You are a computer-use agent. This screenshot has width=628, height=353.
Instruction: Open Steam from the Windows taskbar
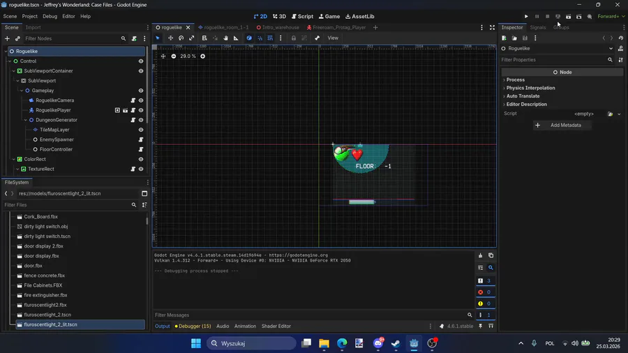point(396,343)
